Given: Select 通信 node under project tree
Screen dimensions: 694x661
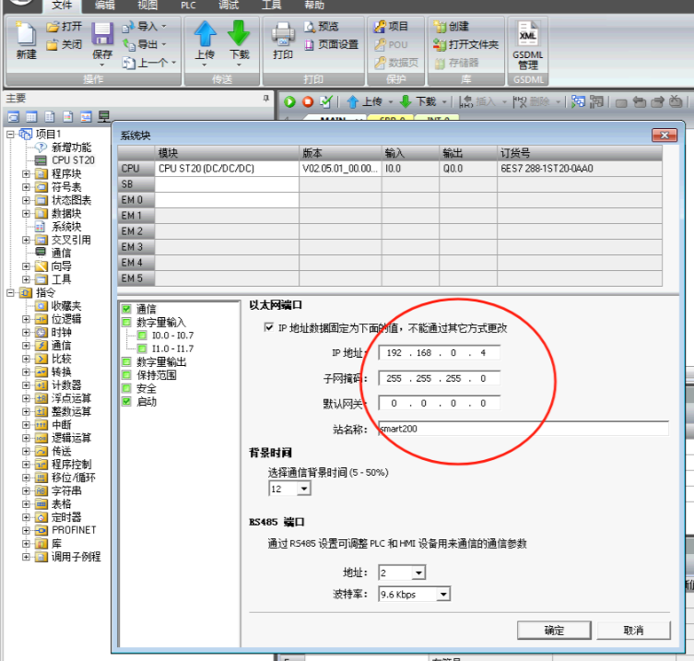Looking at the screenshot, I should (x=61, y=253).
